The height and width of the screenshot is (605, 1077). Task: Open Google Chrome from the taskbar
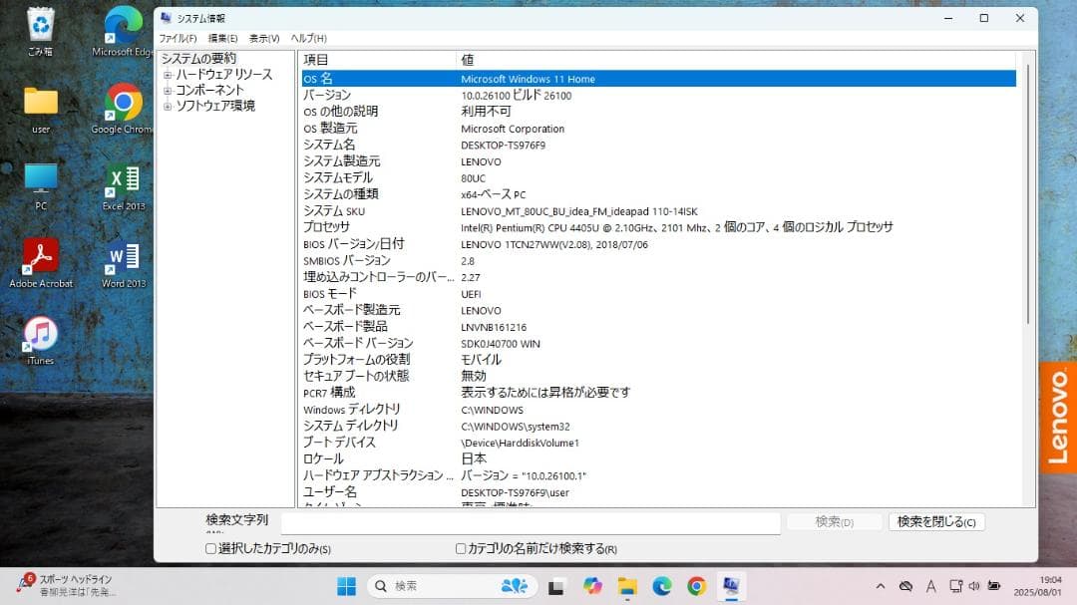(x=696, y=586)
